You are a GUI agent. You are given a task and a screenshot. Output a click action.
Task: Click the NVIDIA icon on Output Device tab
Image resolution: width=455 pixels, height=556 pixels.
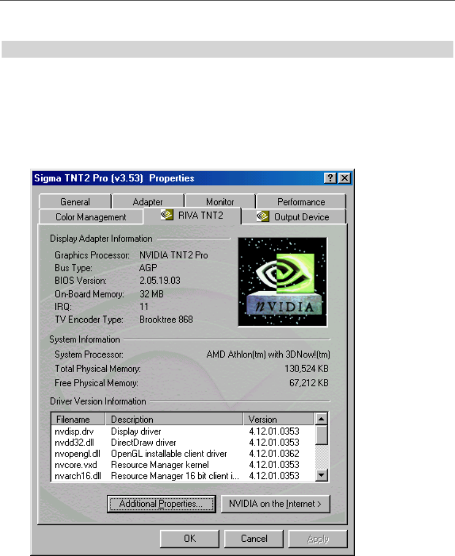(263, 216)
